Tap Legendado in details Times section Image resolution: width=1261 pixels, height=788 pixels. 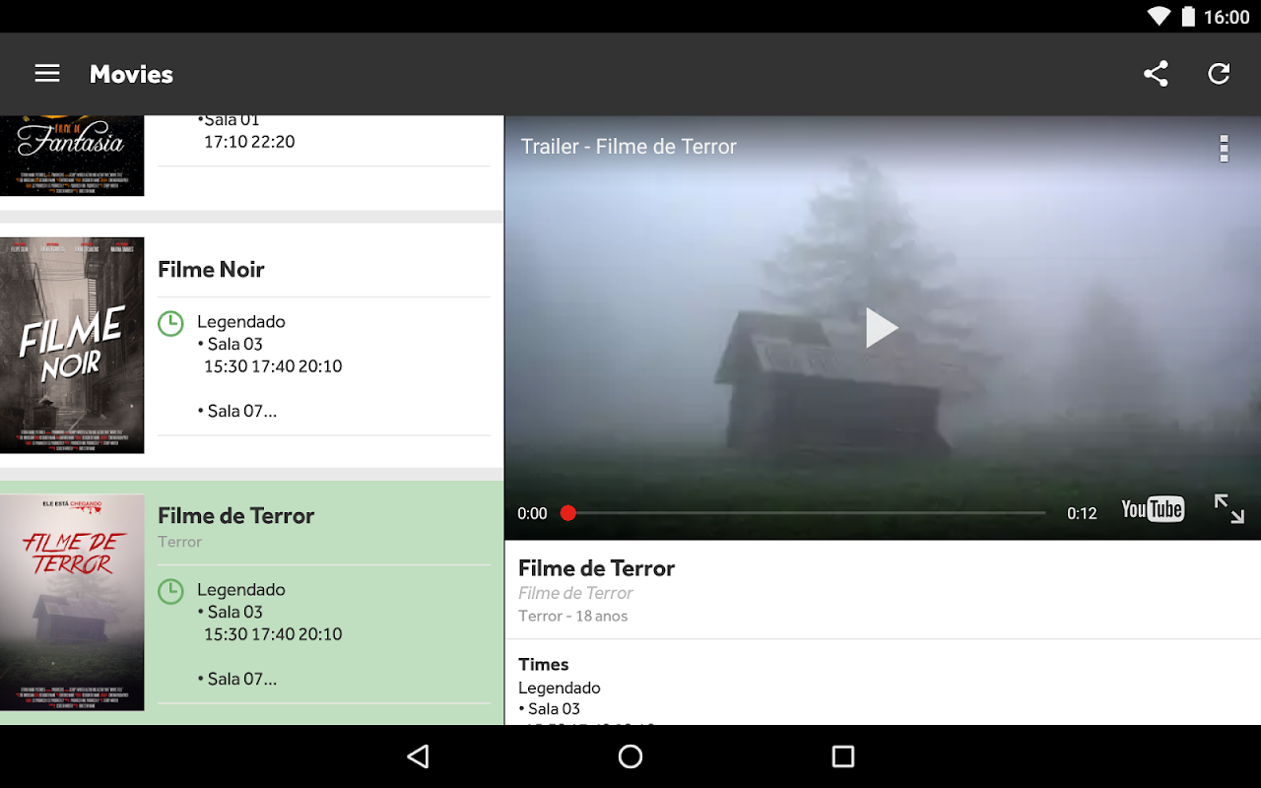pos(560,689)
